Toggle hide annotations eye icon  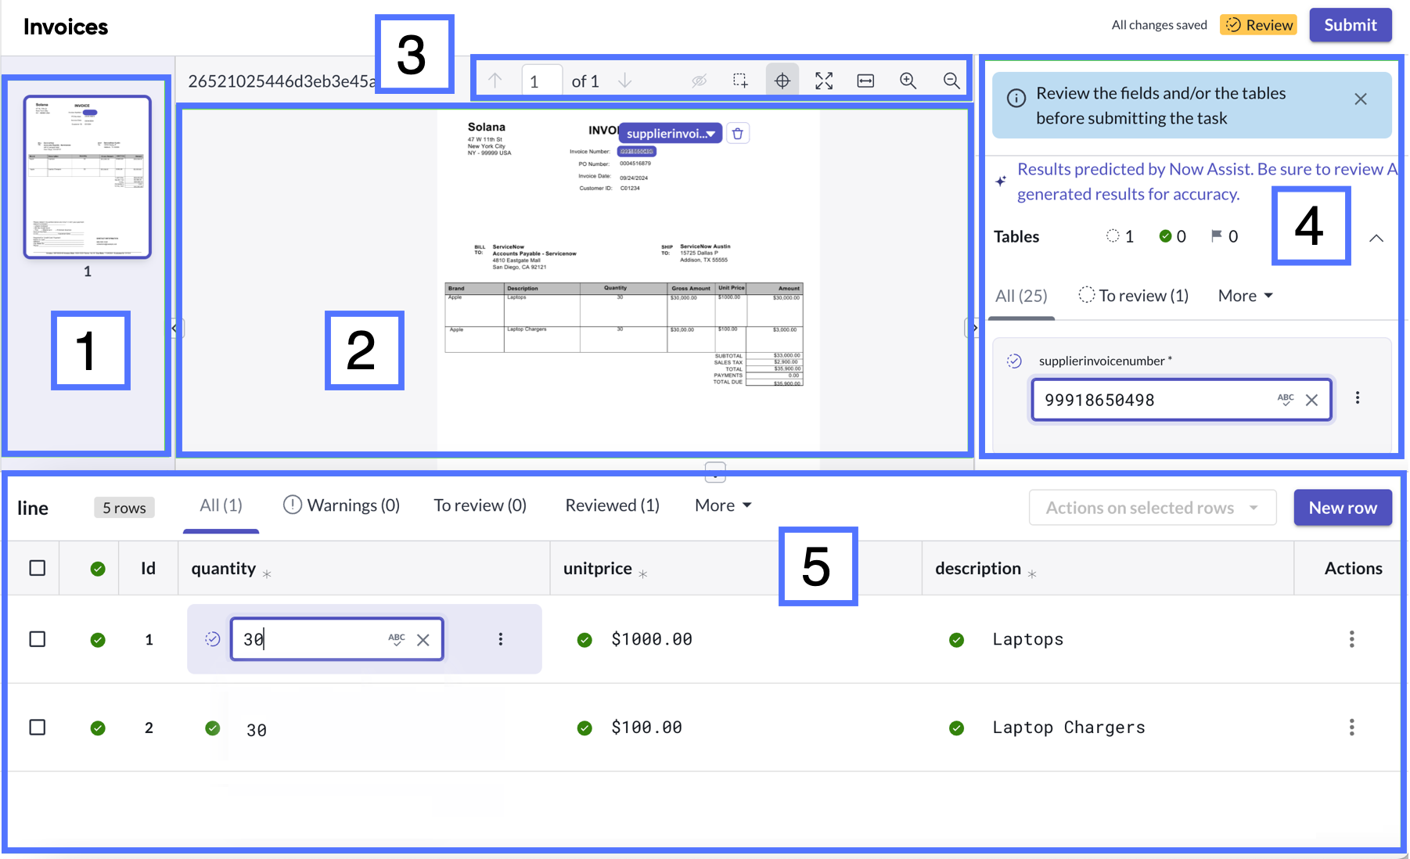coord(699,81)
